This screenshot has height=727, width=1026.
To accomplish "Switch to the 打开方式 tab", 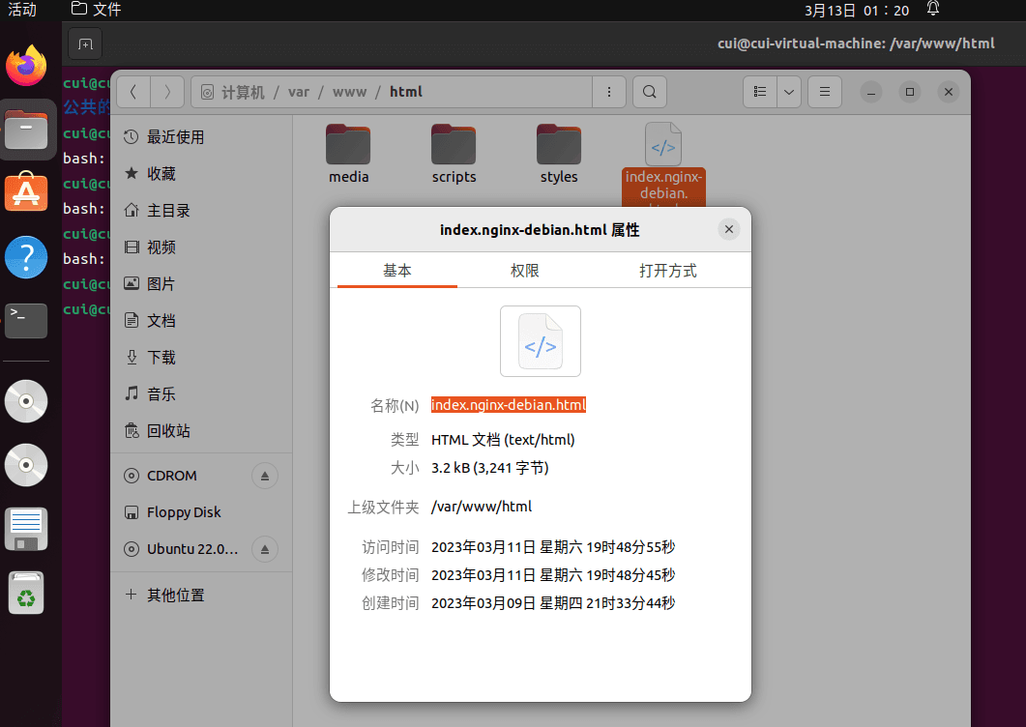I will (x=667, y=271).
